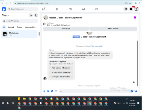Open the Marketplace chat conversation

(19, 34)
